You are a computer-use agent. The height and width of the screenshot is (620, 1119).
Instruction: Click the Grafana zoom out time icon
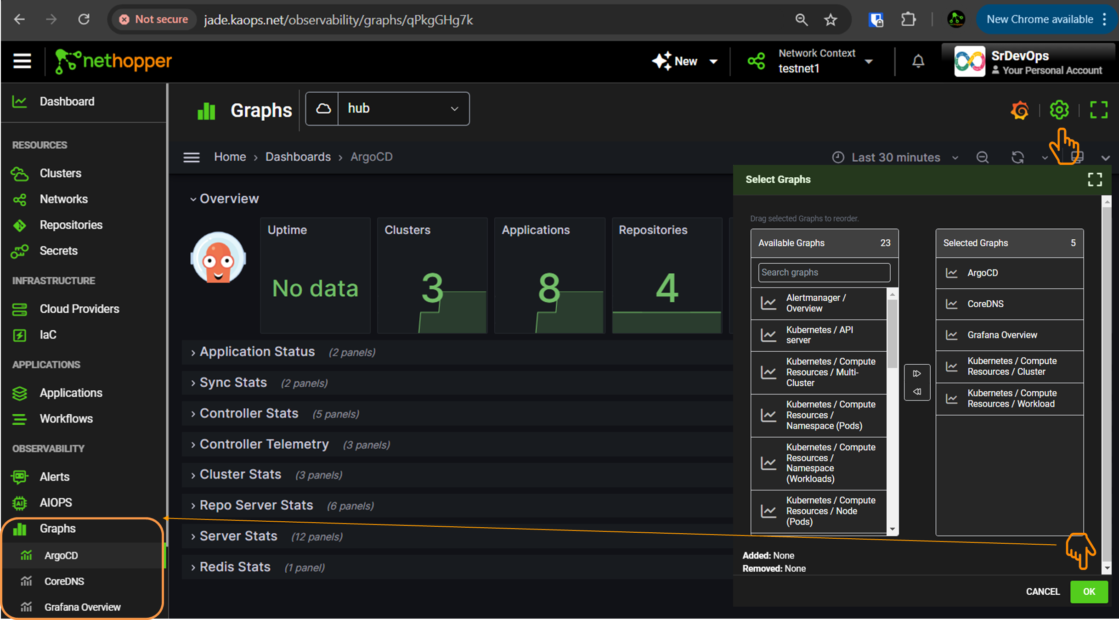[982, 158]
